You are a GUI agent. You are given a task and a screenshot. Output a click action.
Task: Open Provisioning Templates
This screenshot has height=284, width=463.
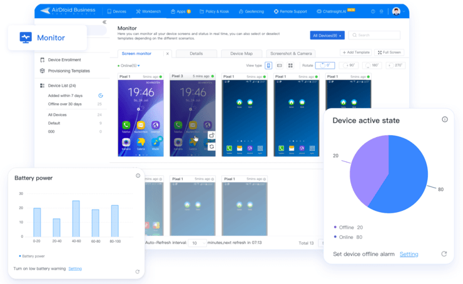(x=69, y=71)
